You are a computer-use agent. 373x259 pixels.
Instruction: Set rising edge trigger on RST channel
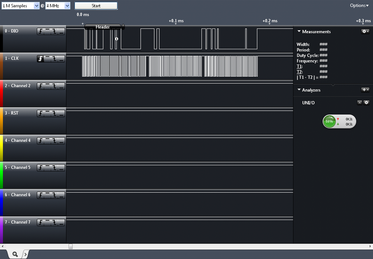click(x=40, y=113)
